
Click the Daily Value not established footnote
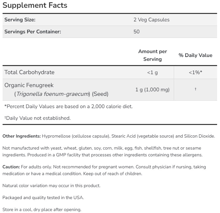[38, 118]
